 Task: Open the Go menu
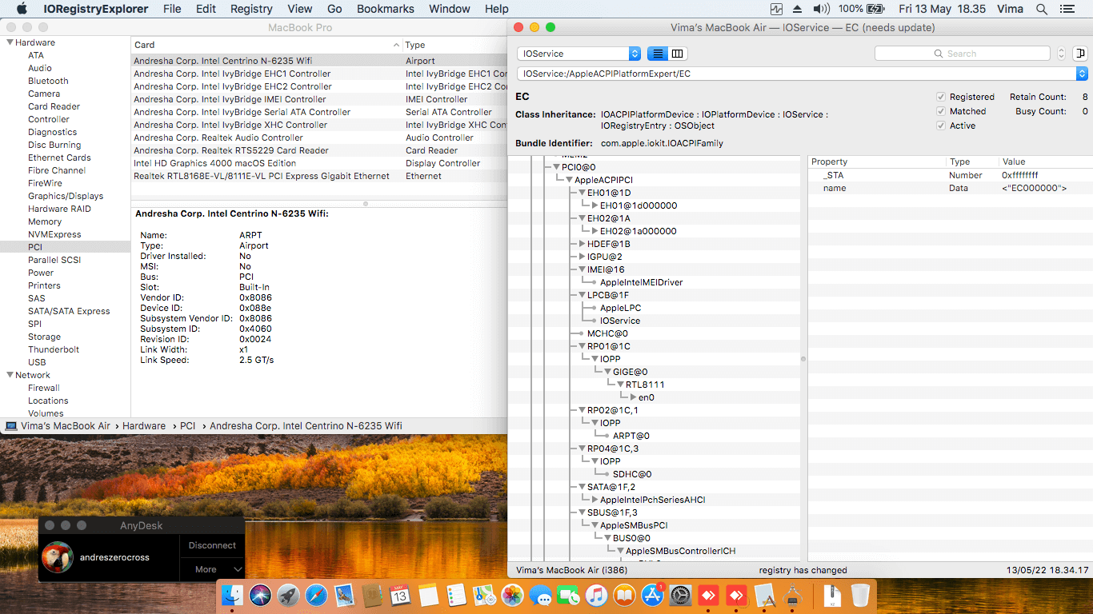(334, 9)
